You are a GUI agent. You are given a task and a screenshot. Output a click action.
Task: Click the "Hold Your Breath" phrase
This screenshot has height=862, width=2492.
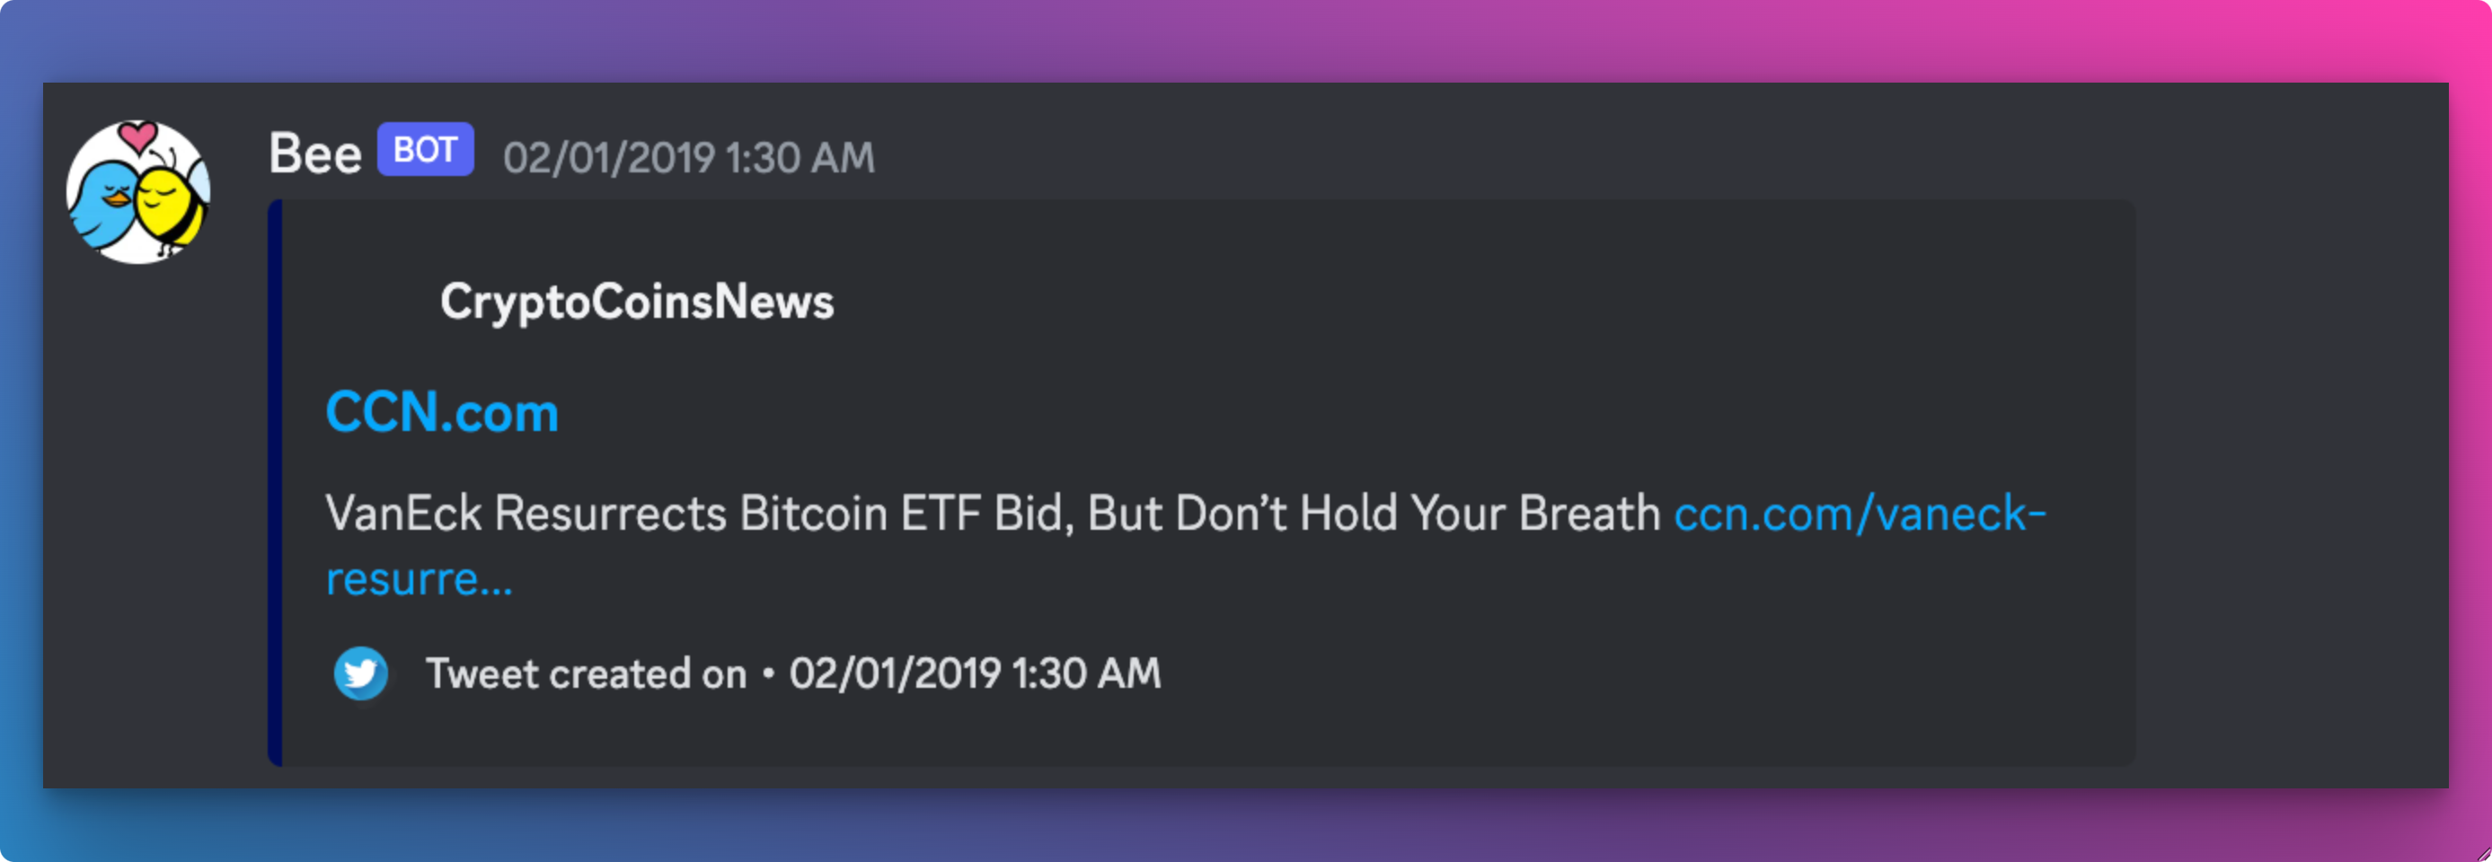coord(1480,513)
